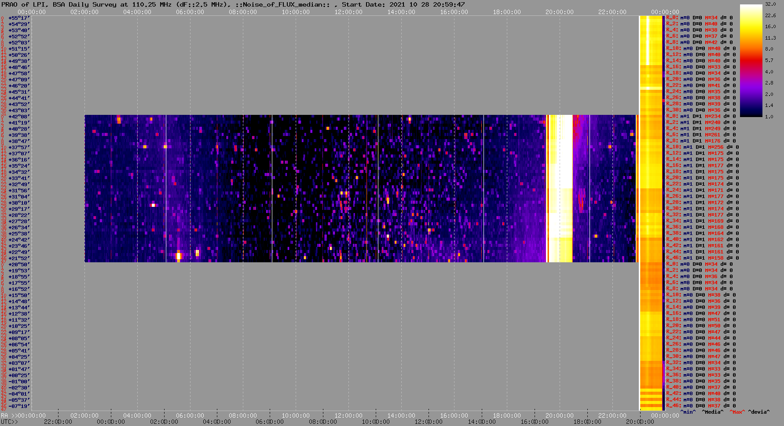Viewport: 784px width, 426px height.
Task: Click row 'R_20: m=0 D=0 M=50'
Action: [x=701, y=326]
